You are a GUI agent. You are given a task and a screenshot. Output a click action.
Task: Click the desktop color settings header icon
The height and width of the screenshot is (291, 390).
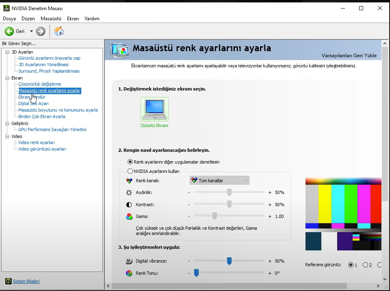click(x=119, y=50)
